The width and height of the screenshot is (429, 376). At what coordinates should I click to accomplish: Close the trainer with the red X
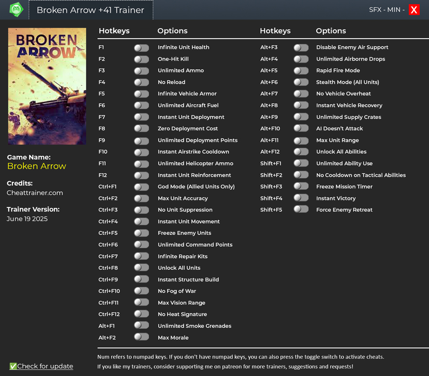click(414, 10)
